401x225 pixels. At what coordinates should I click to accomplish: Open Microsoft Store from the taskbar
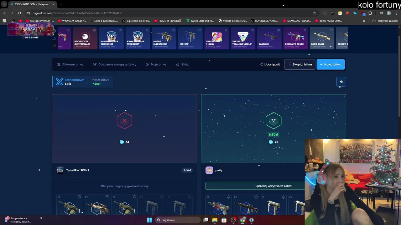coord(224,220)
